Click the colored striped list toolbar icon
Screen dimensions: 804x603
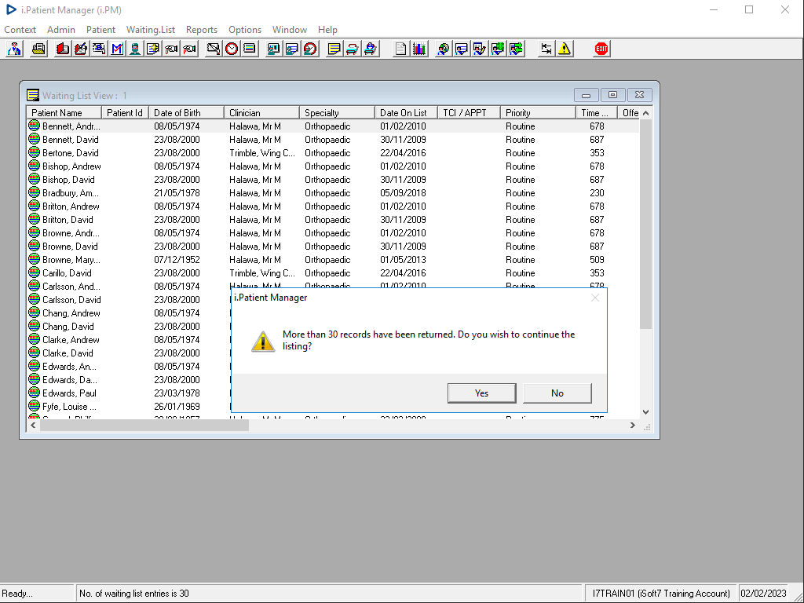[250, 49]
